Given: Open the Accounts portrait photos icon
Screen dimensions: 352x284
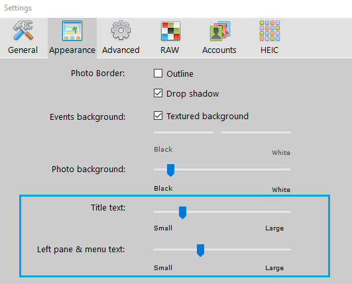Looking at the screenshot, I should pyautogui.click(x=220, y=30).
